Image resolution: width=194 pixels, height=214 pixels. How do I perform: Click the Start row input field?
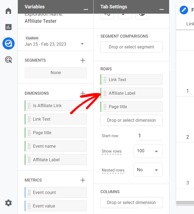pyautogui.click(x=149, y=136)
